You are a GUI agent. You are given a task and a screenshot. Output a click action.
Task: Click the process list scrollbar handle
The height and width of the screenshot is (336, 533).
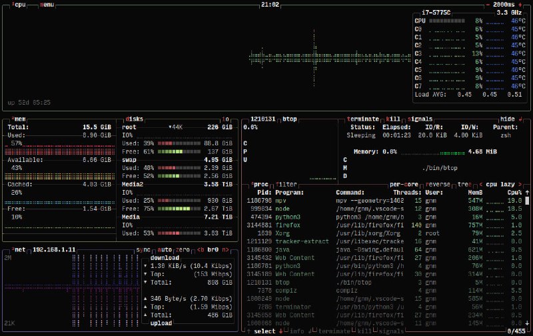pos(527,201)
